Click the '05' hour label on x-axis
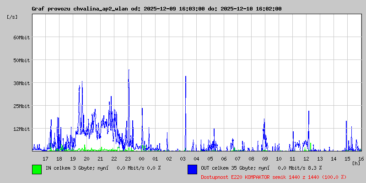 pyautogui.click(x=210, y=159)
